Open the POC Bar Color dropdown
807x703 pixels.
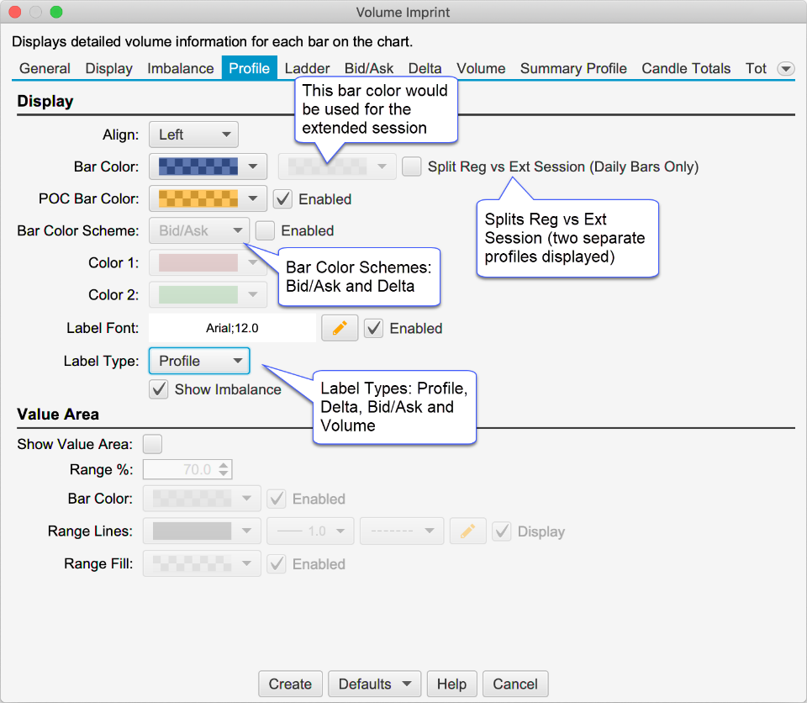[x=254, y=199]
